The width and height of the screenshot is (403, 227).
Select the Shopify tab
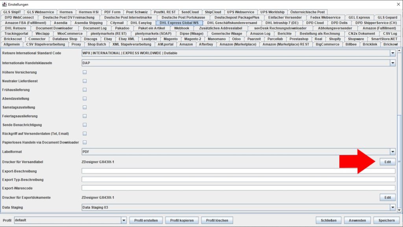335,39
